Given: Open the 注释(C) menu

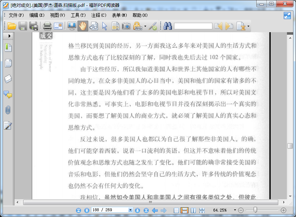Looking at the screenshot, I should pos(99,15).
